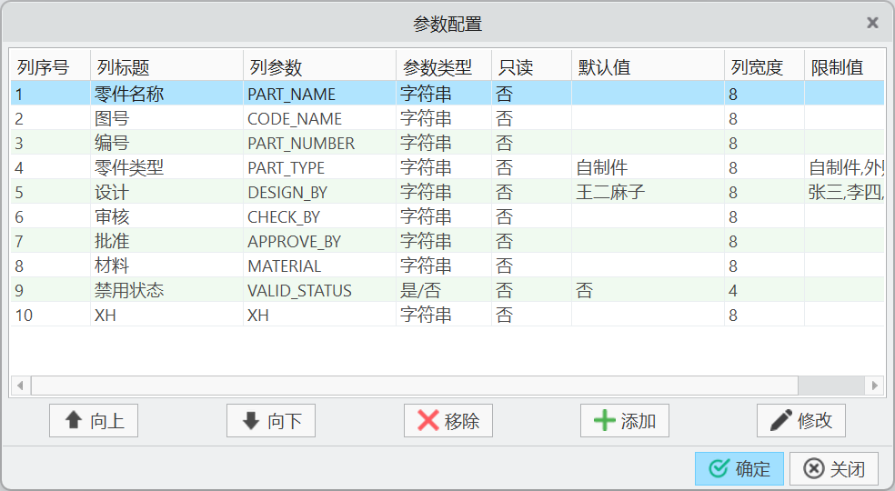The height and width of the screenshot is (491, 895).
Task: Click the horizontal scrollbar right arrow
Action: point(874,385)
